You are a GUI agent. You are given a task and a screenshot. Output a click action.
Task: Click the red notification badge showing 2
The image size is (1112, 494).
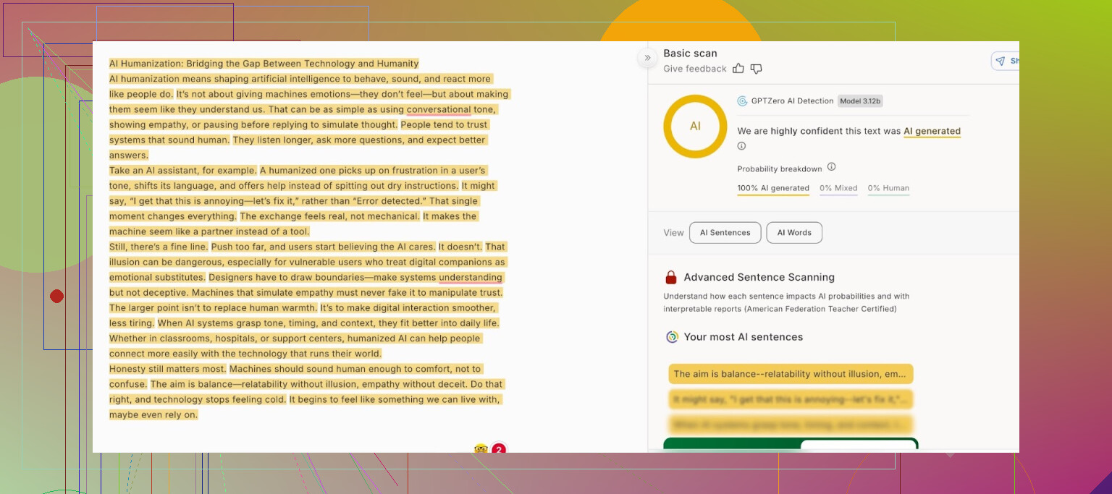(499, 450)
